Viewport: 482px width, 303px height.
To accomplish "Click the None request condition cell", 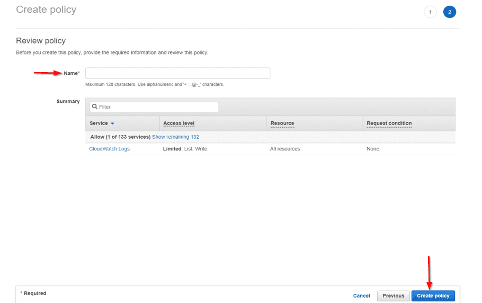I will 373,149.
